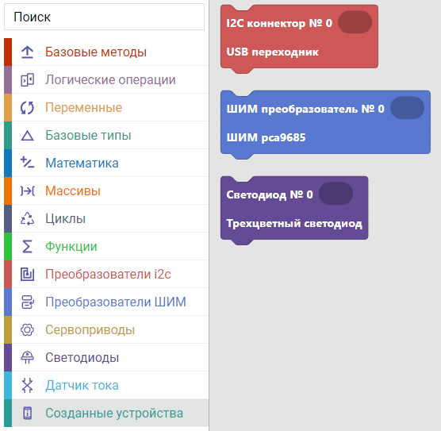Click the Логические операции category icon
Viewport: 441px width, 431px height.
coord(27,80)
